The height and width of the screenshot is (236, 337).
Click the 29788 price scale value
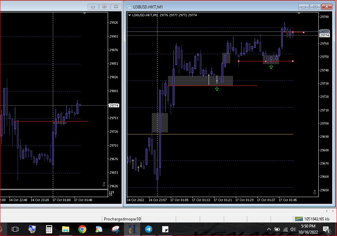click(x=324, y=17)
